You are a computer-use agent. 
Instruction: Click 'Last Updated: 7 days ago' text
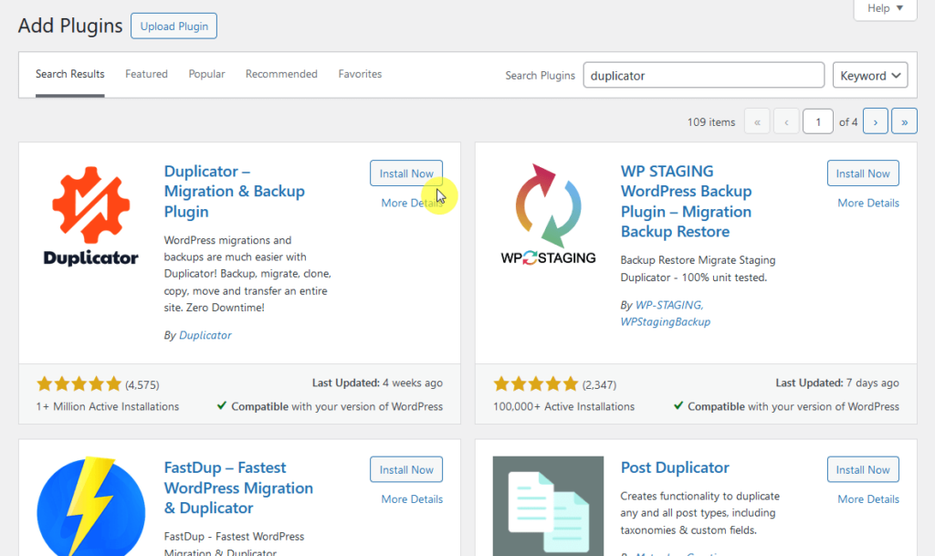point(837,383)
